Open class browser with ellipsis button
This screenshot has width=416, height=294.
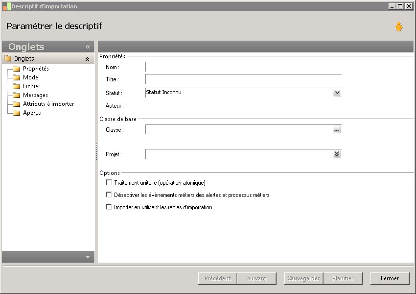point(336,130)
